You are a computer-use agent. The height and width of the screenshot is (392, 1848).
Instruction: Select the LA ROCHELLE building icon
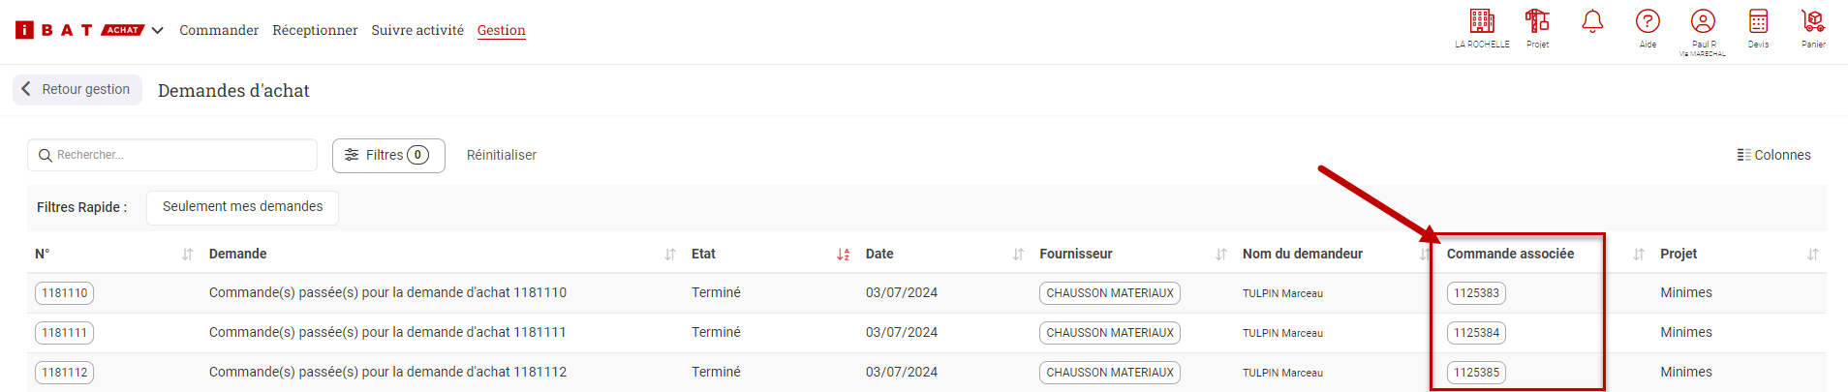pyautogui.click(x=1482, y=21)
